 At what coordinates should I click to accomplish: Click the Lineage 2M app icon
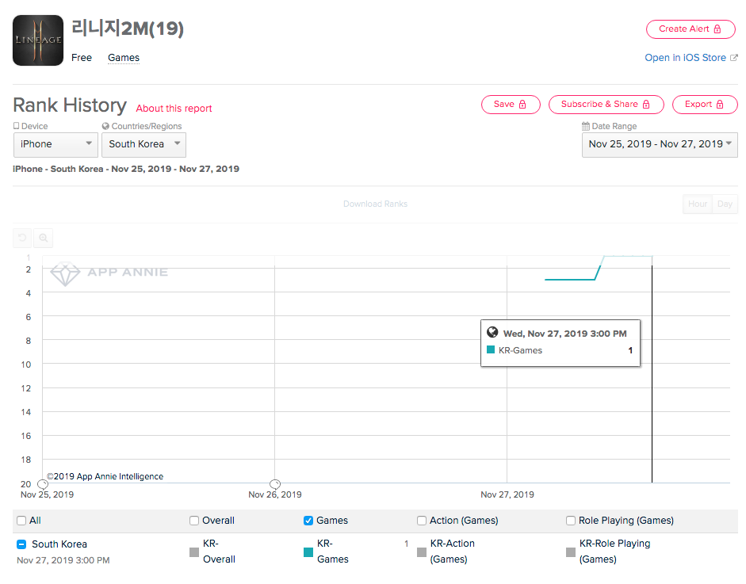point(38,40)
